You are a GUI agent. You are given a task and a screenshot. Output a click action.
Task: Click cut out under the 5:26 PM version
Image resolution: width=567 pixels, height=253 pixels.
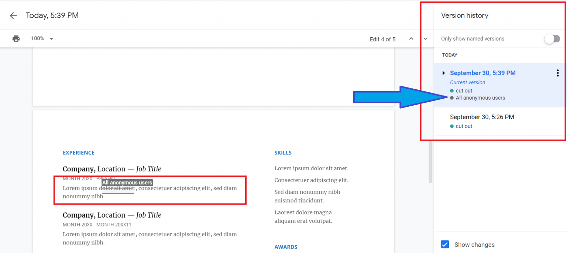pyautogui.click(x=464, y=126)
